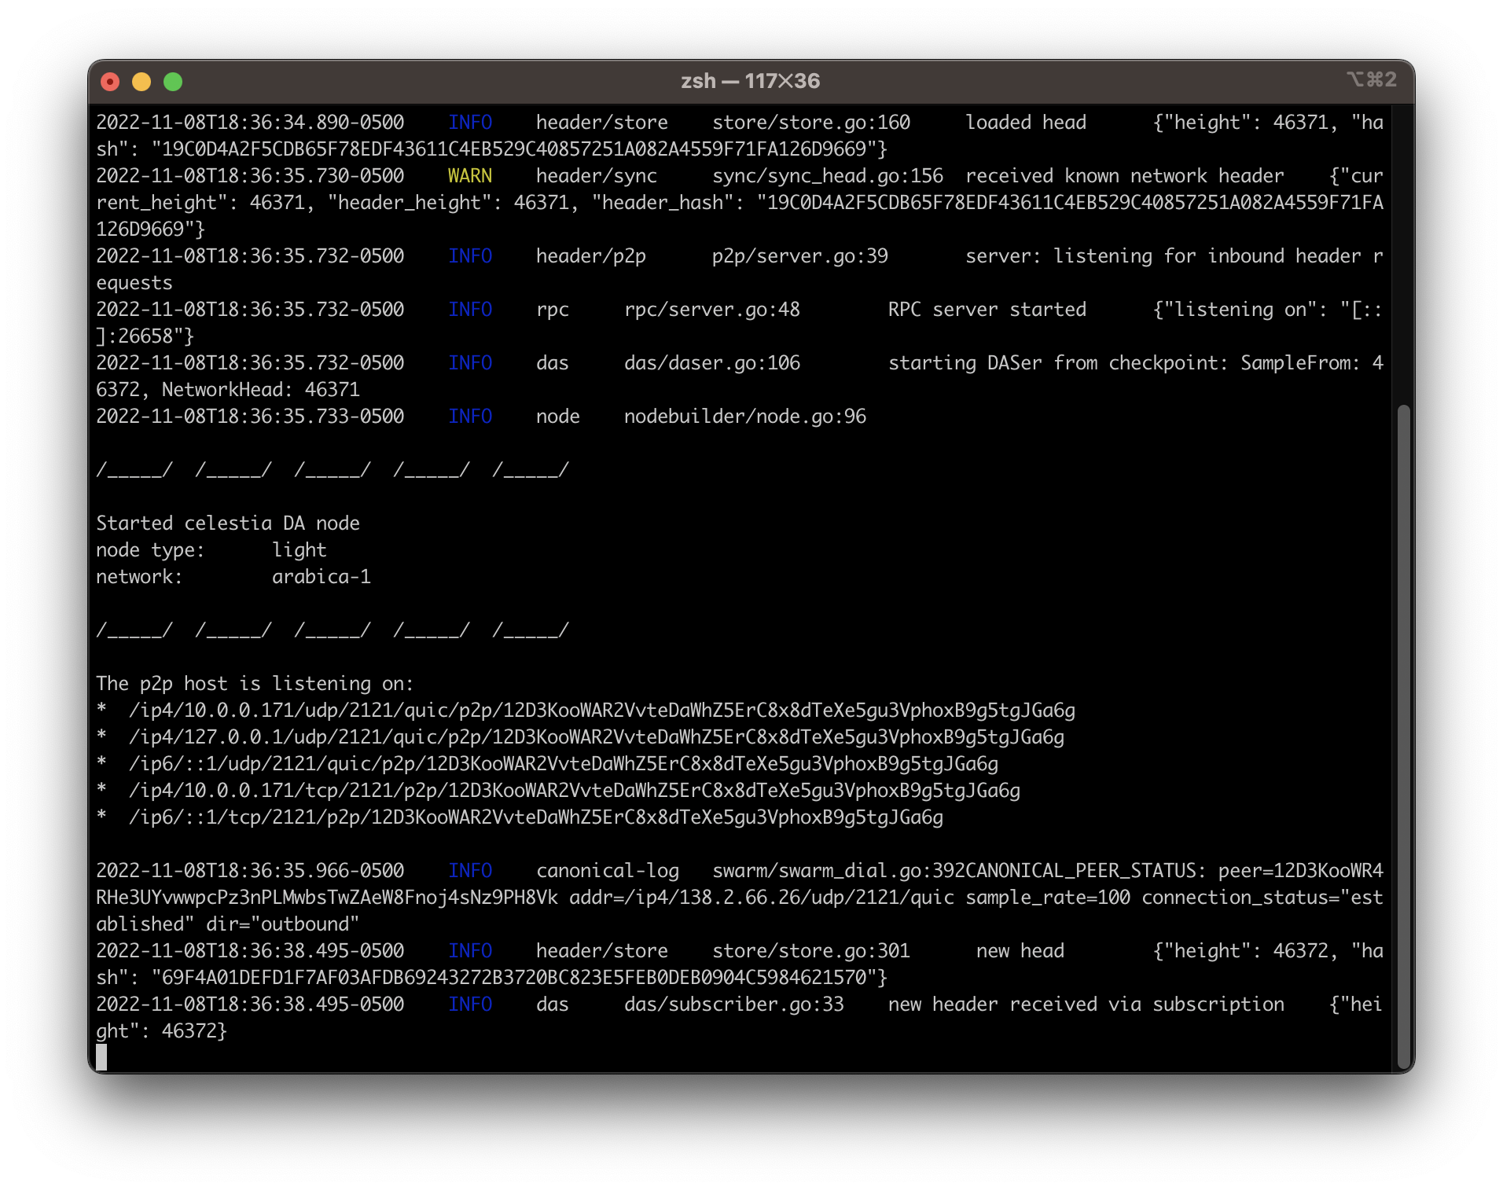1503x1190 pixels.
Task: Click 'loaded head' log message
Action: pos(1026,123)
